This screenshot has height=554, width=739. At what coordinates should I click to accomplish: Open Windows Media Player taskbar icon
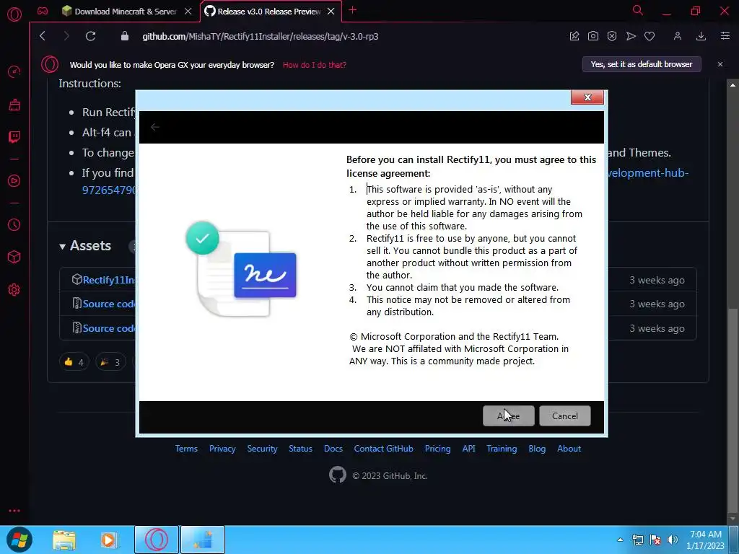click(108, 540)
